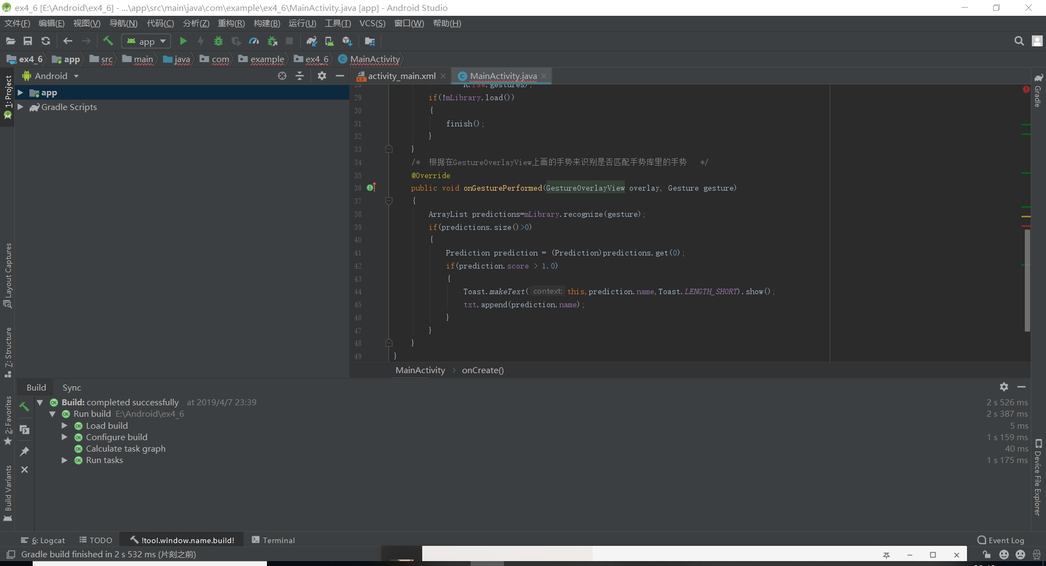Viewport: 1046px width, 566px height.
Task: Open the 构建(B) menu
Action: [267, 23]
